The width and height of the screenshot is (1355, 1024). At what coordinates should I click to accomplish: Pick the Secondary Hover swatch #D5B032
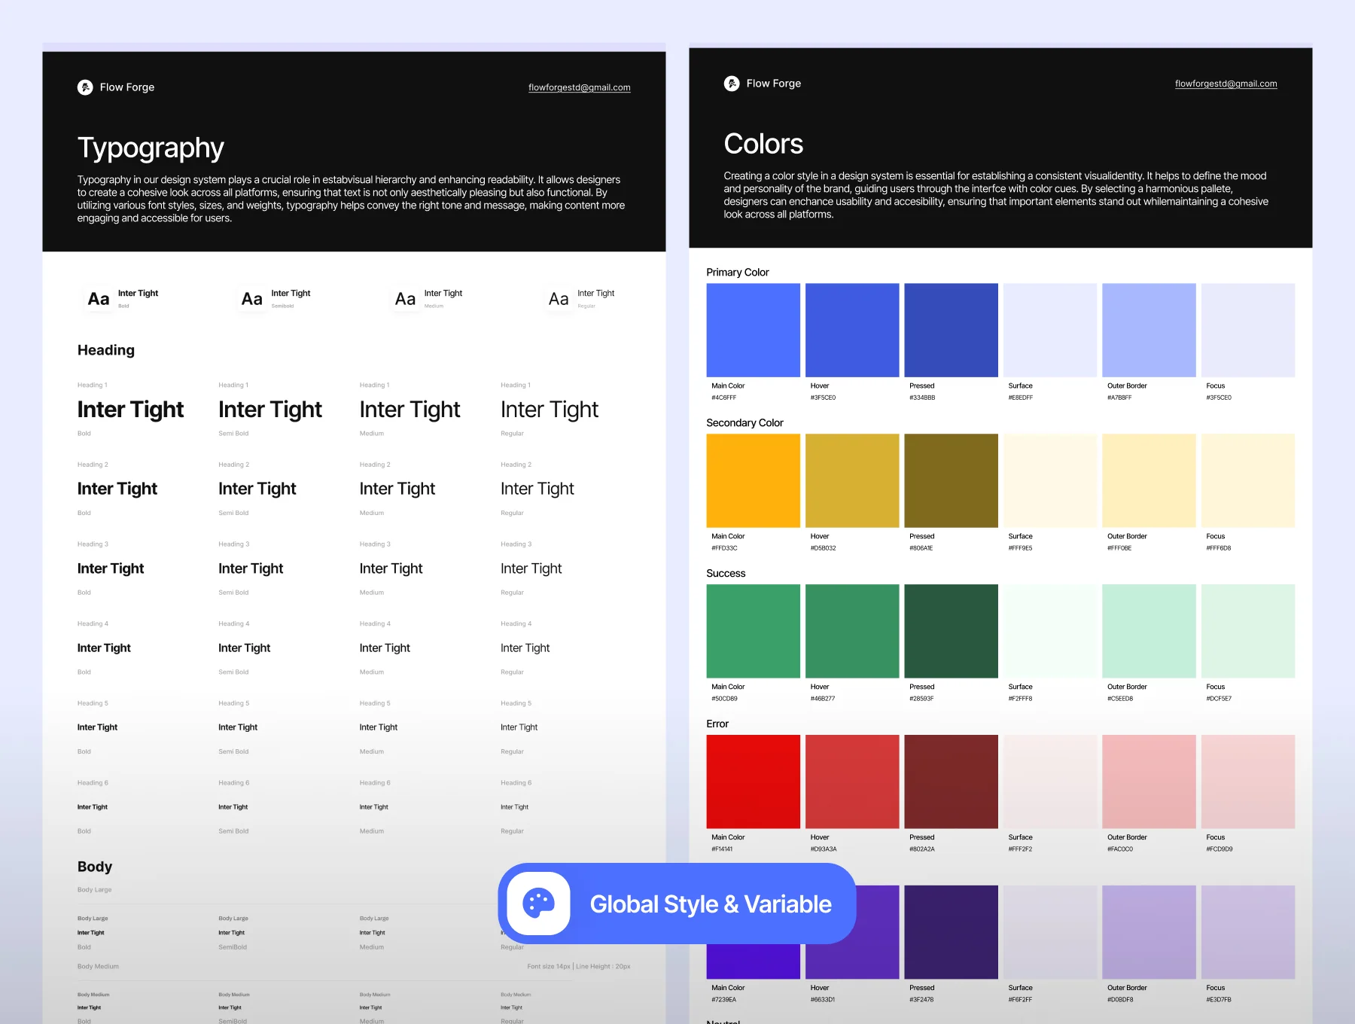click(852, 480)
